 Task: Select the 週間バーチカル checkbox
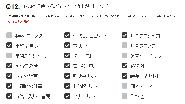(x=125, y=55)
